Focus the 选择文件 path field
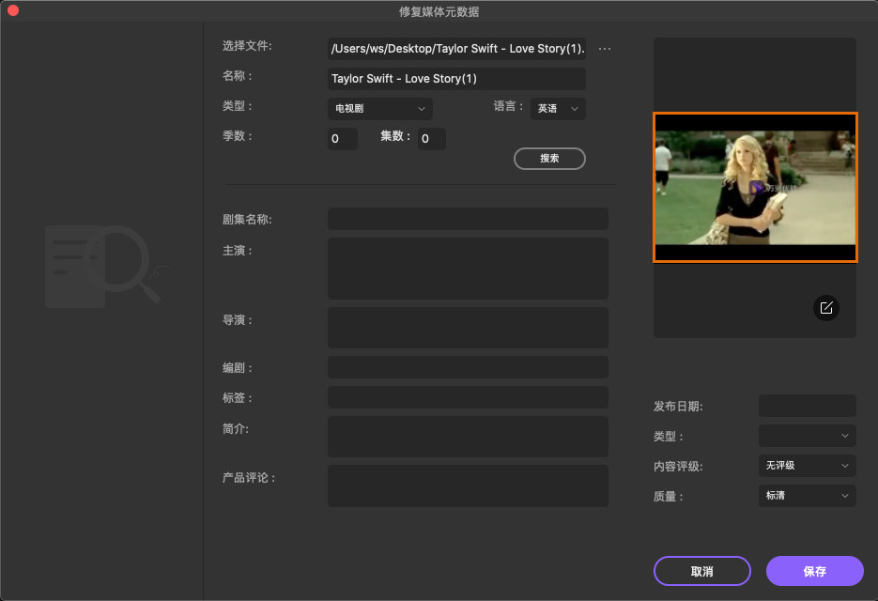Screen dimensions: 878x601 [456, 49]
